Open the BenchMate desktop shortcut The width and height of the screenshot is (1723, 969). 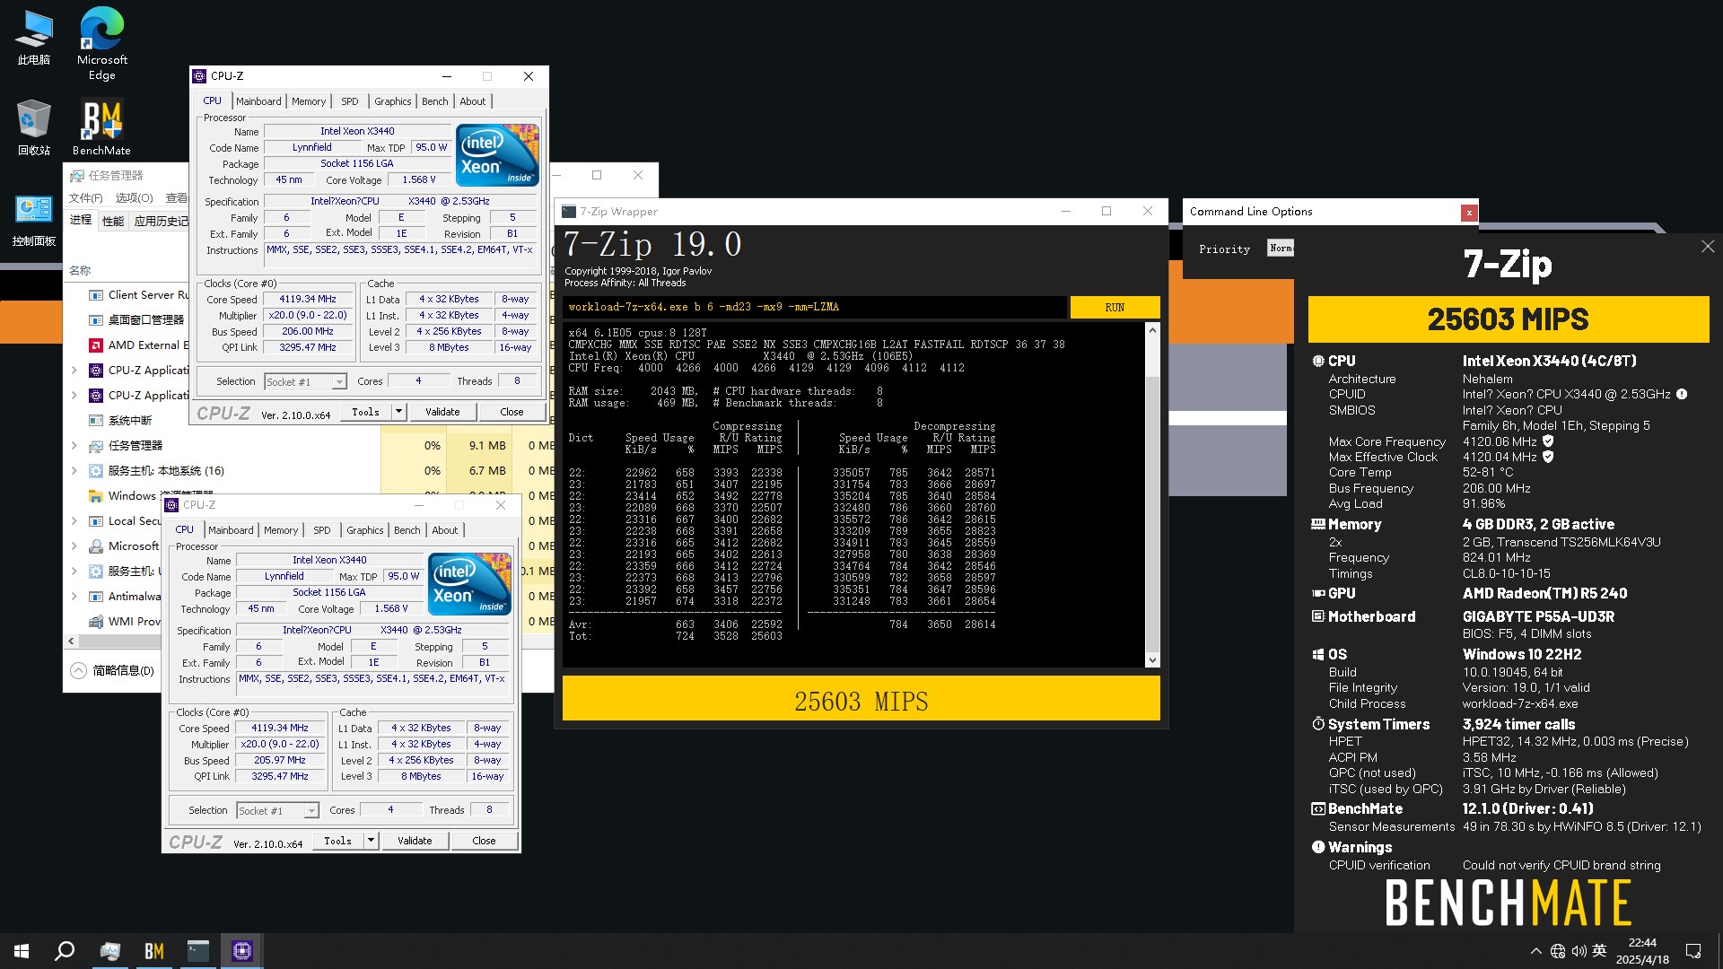101,128
